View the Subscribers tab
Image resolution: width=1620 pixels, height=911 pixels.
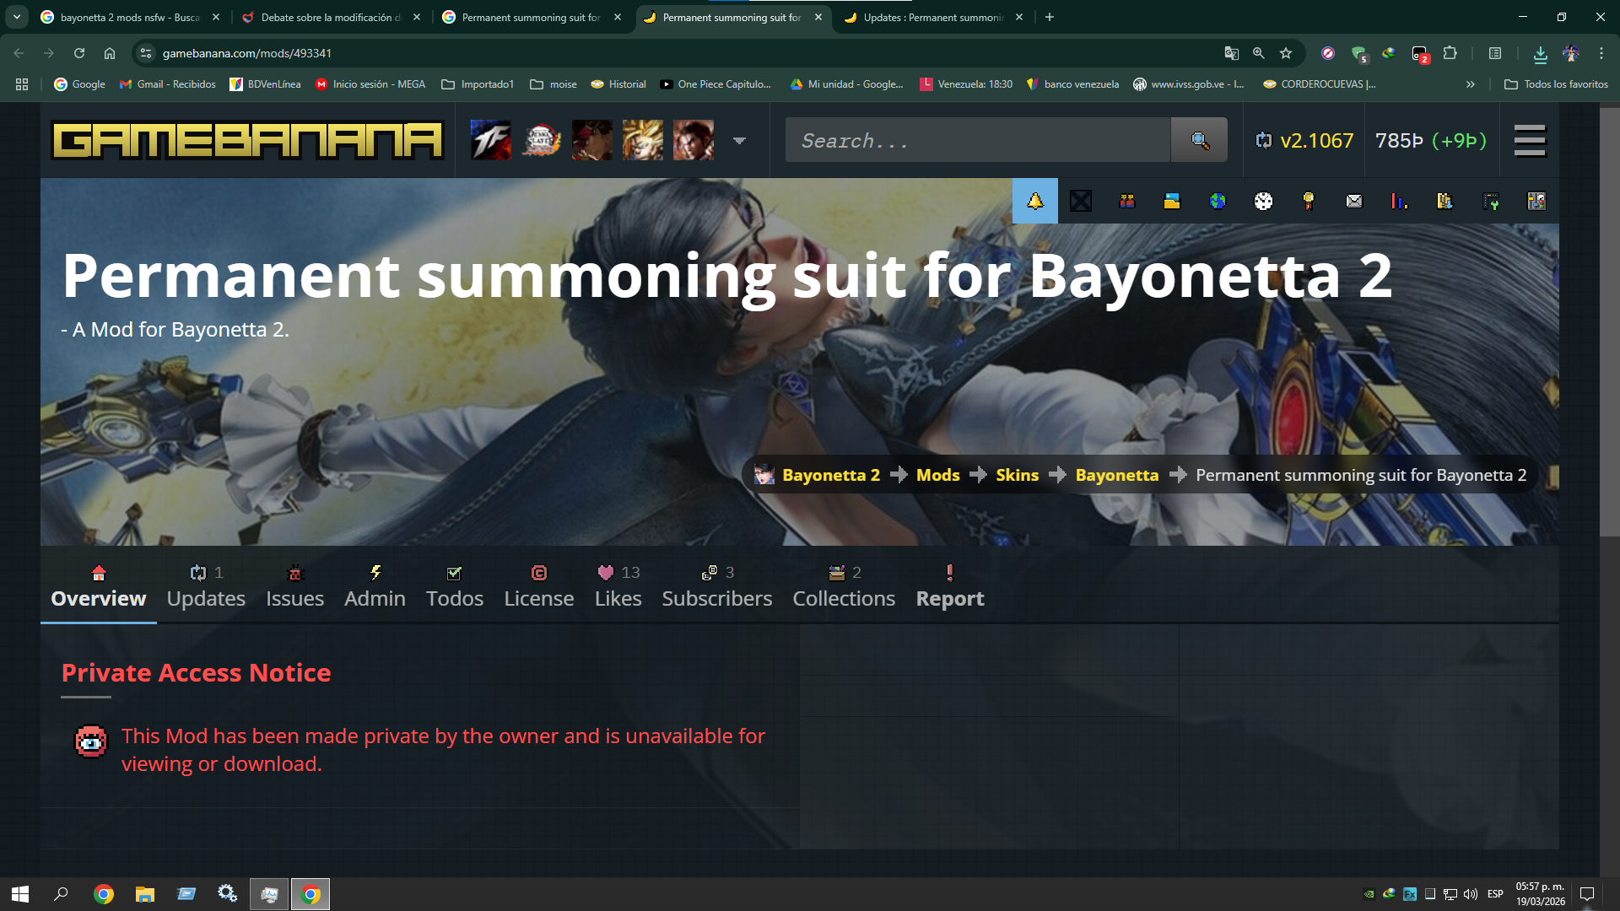pyautogui.click(x=717, y=586)
